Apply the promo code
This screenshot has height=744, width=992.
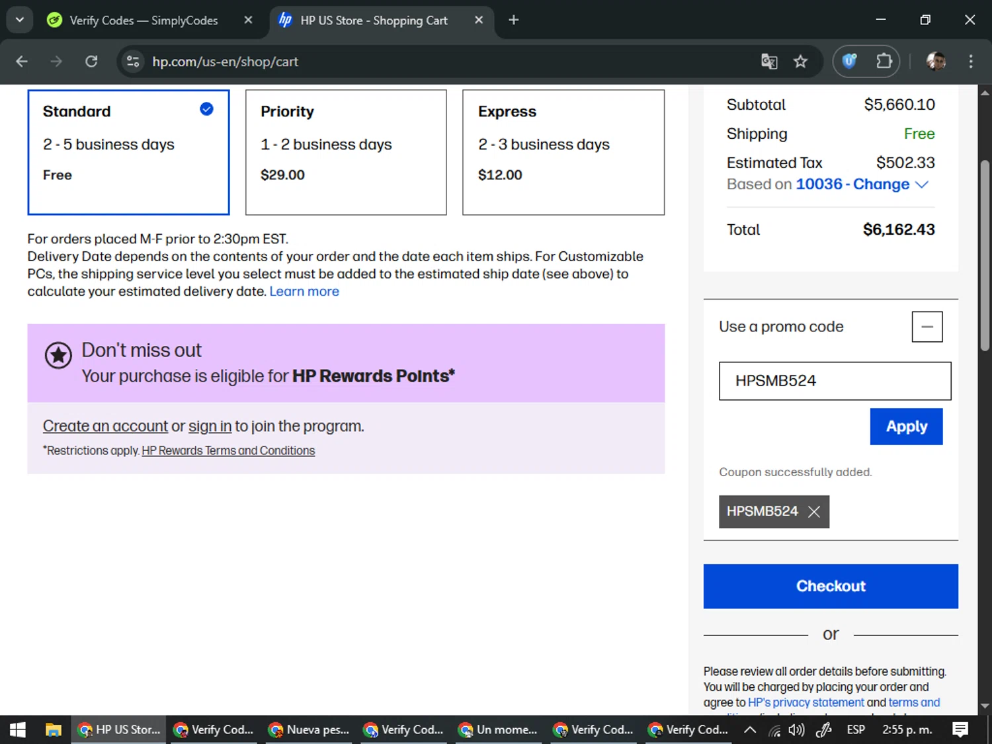pos(906,427)
